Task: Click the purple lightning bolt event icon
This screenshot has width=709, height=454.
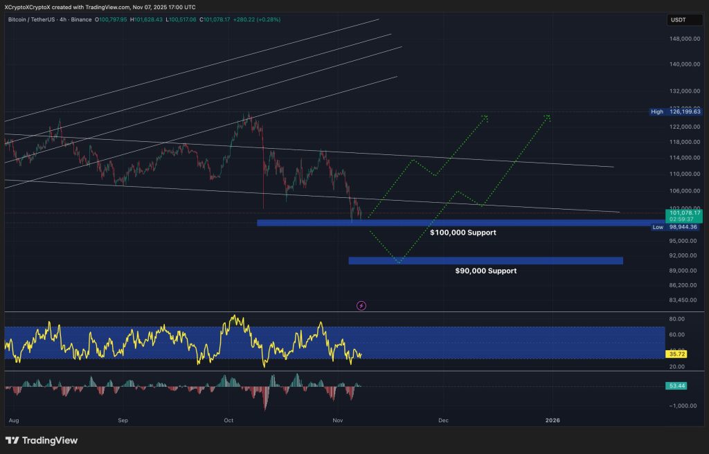Action: click(x=361, y=305)
